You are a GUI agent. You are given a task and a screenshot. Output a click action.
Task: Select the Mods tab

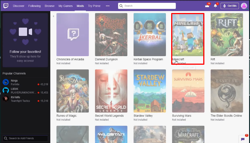coord(80,6)
